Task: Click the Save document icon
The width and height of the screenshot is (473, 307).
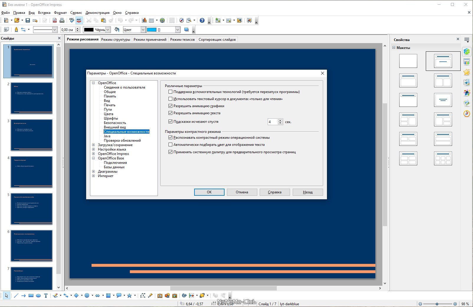Action: pyautogui.click(x=27, y=20)
